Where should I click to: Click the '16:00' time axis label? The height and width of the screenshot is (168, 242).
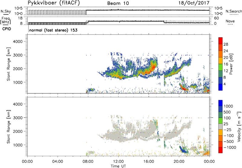click(x=149, y=162)
